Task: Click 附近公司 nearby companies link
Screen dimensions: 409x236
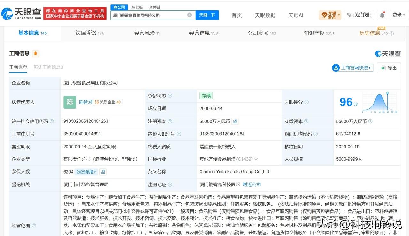Action: click(252, 185)
